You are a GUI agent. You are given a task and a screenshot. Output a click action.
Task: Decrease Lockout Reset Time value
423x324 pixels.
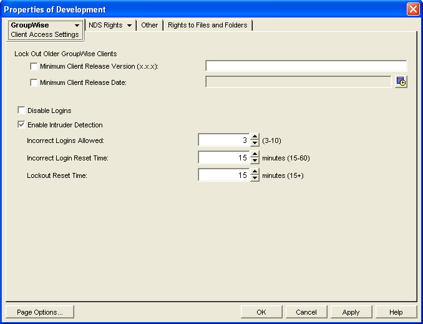click(x=255, y=178)
